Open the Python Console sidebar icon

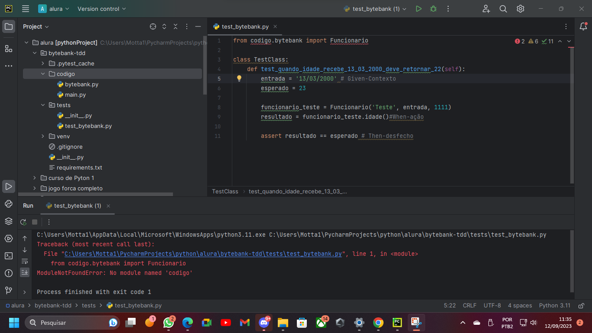coord(9,204)
